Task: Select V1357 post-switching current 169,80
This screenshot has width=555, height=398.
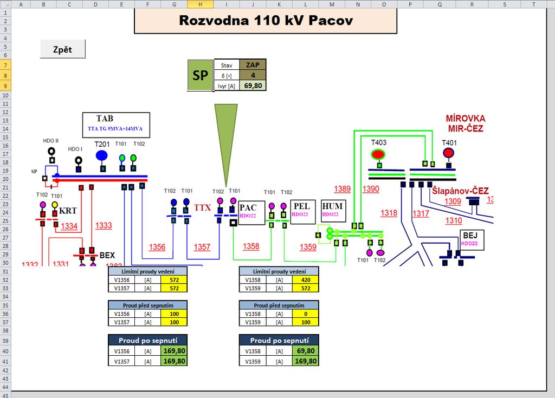Action: (174, 361)
